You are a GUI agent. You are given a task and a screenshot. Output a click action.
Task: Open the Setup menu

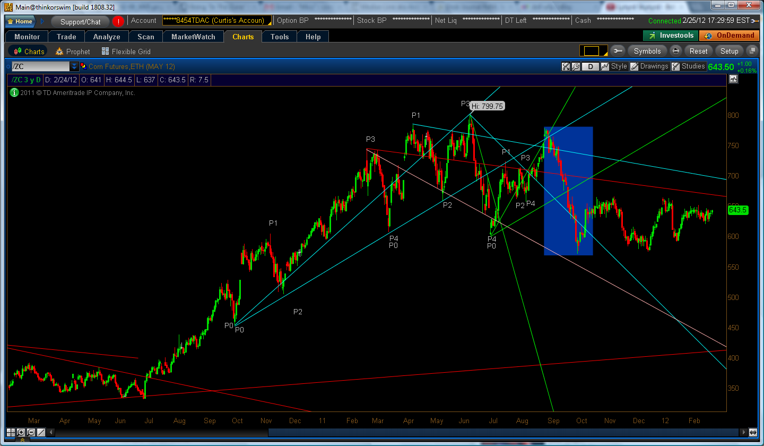coord(729,51)
